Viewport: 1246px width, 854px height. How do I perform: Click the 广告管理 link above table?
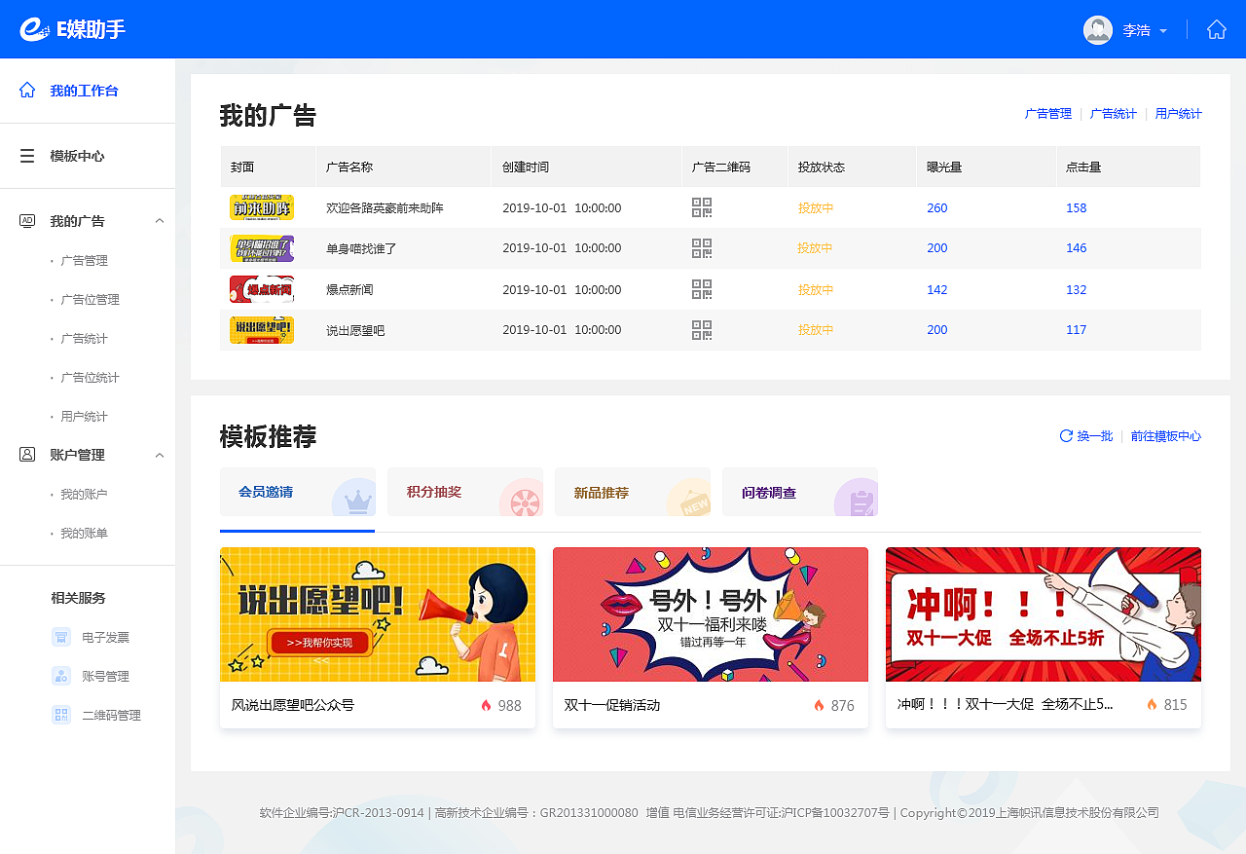(x=1048, y=114)
